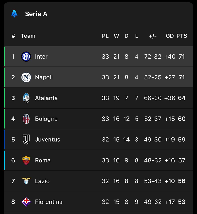This screenshot has height=214, width=197.
Task: Tap the Atalanta club crest
Action: [26, 98]
